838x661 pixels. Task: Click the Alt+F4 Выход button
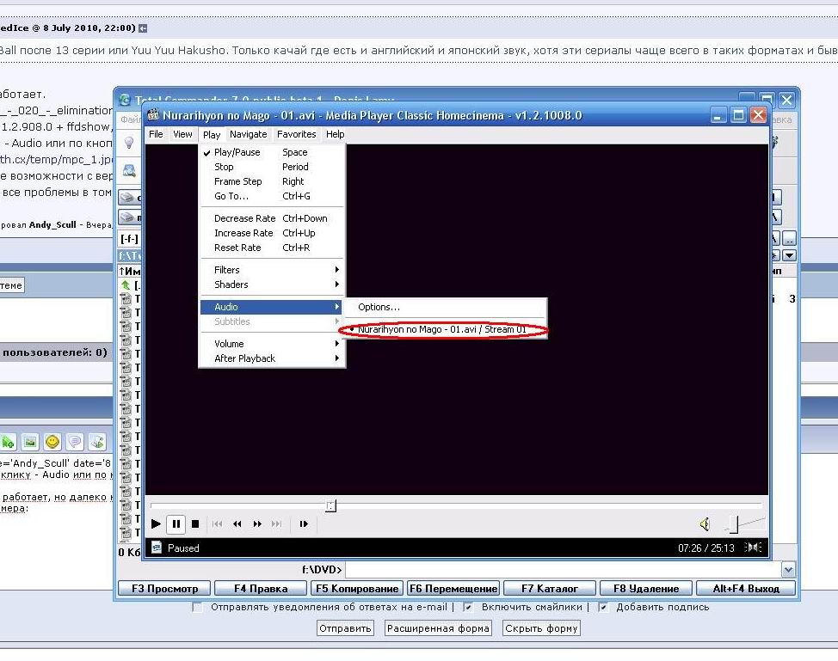click(746, 589)
